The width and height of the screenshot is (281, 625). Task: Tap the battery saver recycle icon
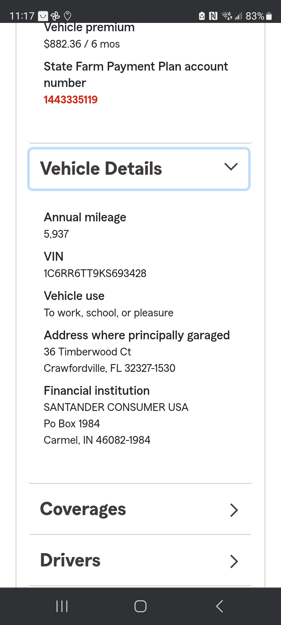click(202, 16)
